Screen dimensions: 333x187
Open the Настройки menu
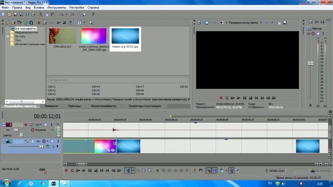click(x=76, y=7)
